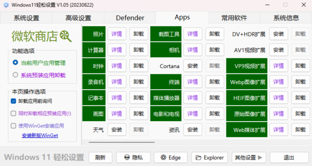Uninstall 媒体播放器 with its 卸载 button
This screenshot has height=166, width=312.
pyautogui.click(x=215, y=98)
